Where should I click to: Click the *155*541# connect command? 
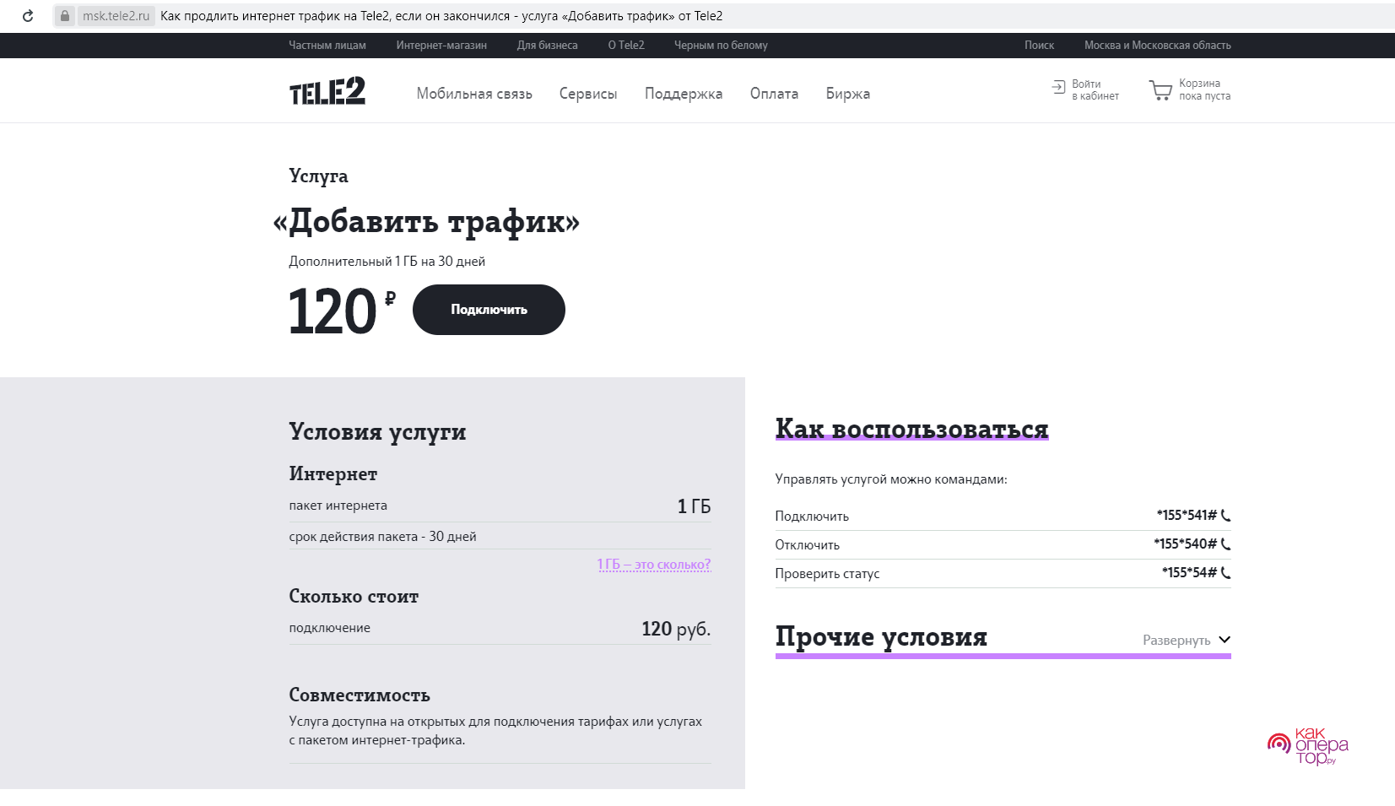(x=1187, y=515)
